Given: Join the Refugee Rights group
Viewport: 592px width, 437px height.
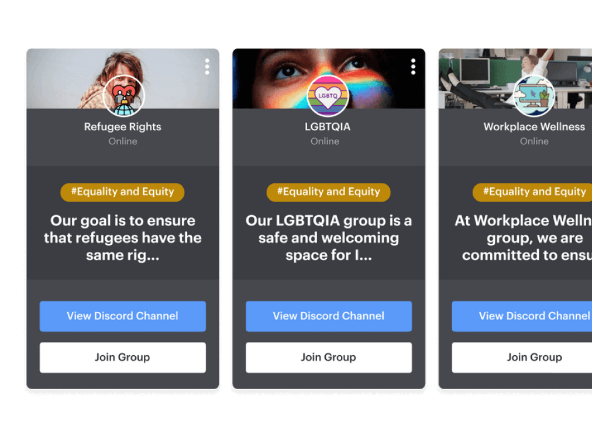Looking at the screenshot, I should tap(123, 358).
